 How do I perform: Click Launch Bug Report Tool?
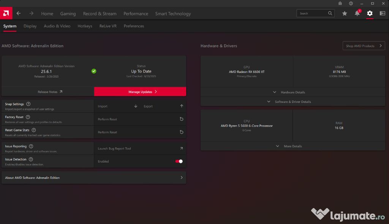(x=140, y=148)
